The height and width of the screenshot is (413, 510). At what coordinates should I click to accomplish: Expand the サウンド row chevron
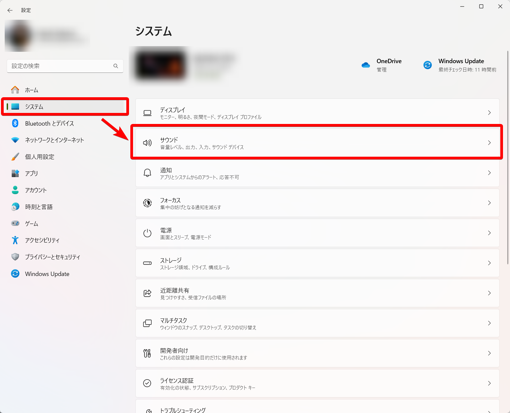click(489, 143)
